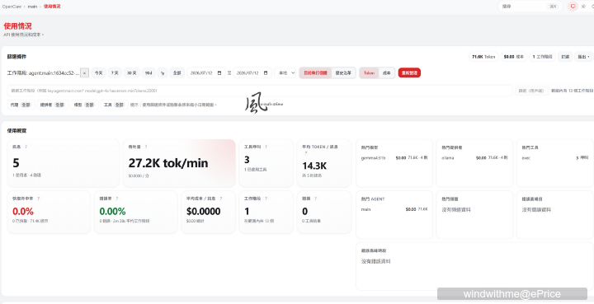This screenshot has width=594, height=304.
Task: Open the start date calendar picker icon
Action: coord(219,73)
